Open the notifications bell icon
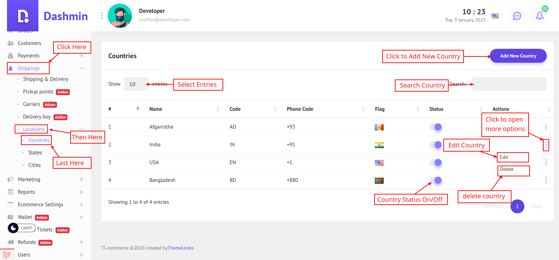The width and height of the screenshot is (559, 260). [539, 16]
